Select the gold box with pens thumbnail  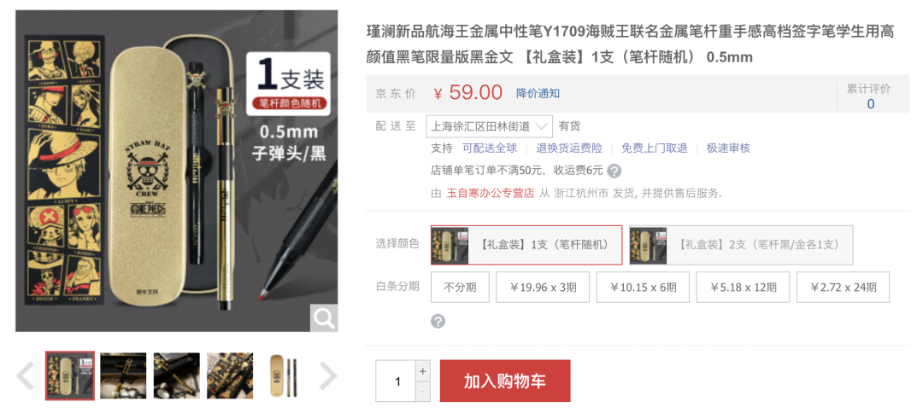[284, 376]
